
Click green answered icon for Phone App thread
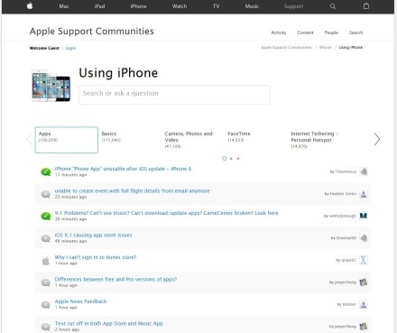46,171
